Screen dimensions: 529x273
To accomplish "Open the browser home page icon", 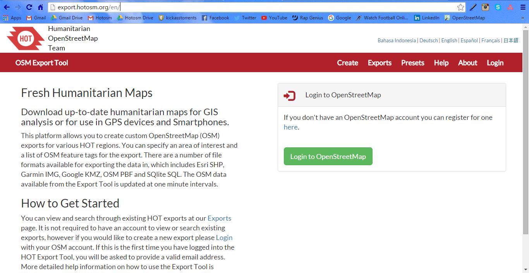I will click(x=40, y=7).
